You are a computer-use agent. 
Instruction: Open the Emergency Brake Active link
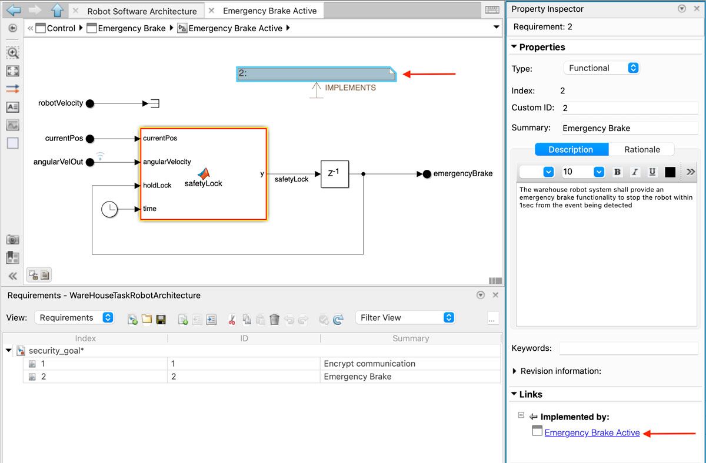click(x=592, y=433)
